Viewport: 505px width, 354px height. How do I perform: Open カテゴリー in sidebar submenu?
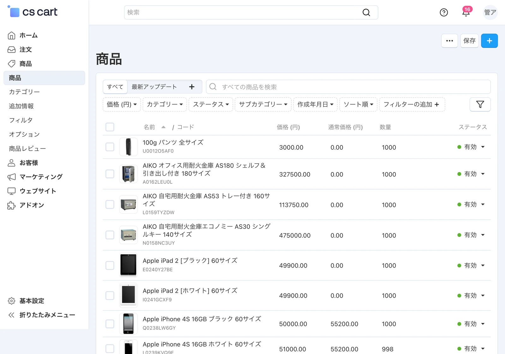24,92
